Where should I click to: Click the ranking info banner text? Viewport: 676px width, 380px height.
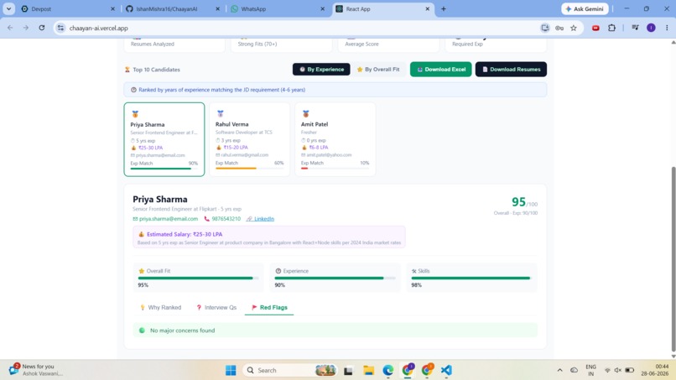(x=222, y=90)
